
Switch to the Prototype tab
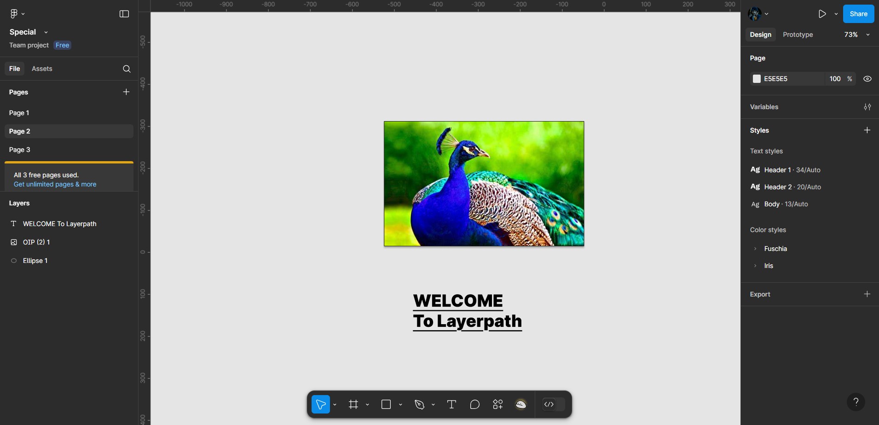[798, 35]
